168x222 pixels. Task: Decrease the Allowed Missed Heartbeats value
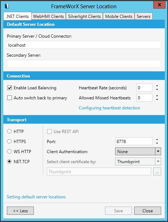[x=157, y=100]
